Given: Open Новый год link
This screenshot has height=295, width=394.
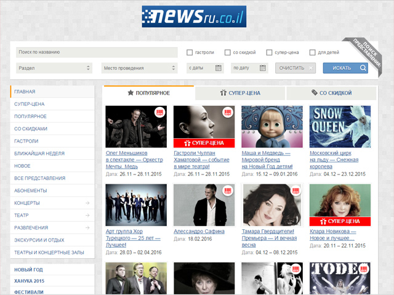Looking at the screenshot, I should coord(28,270).
